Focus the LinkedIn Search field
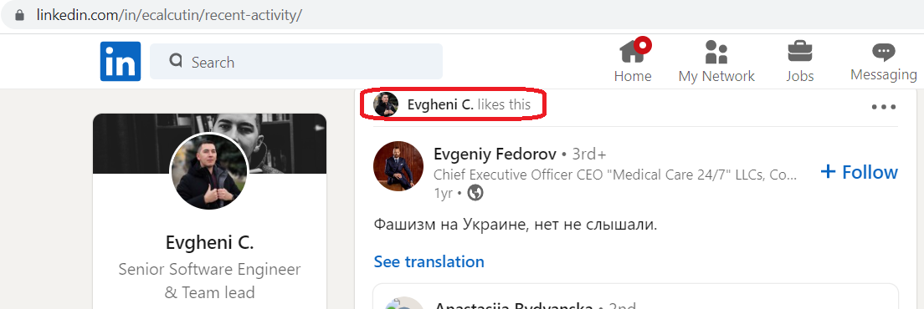 pos(295,61)
